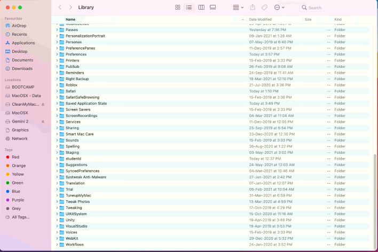
Task: Click the Share toolbar icon
Action: tap(253, 7)
